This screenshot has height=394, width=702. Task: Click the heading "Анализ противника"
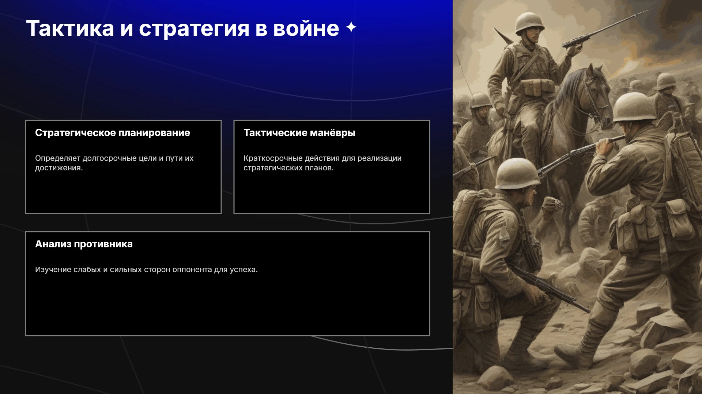point(84,244)
